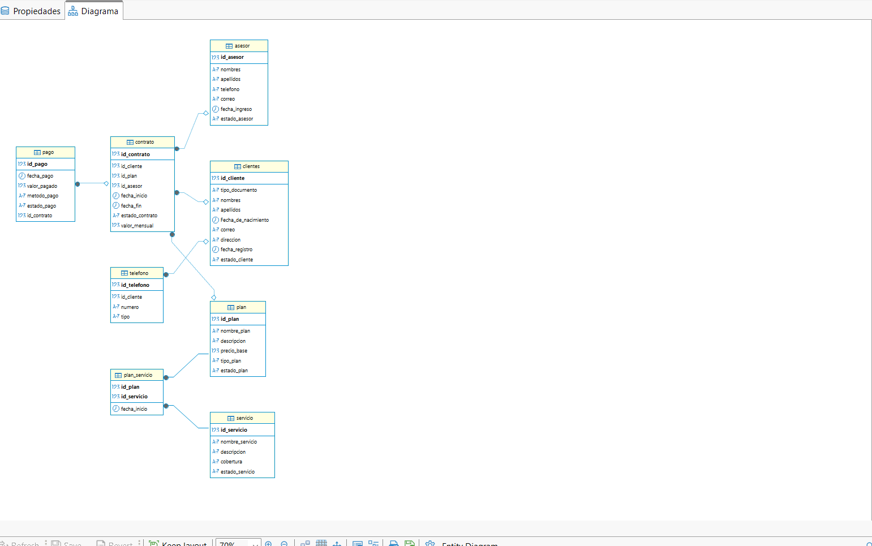Screen dimensions: 872x546
Task: Toggle the diagram grid icon
Action: [x=321, y=544]
